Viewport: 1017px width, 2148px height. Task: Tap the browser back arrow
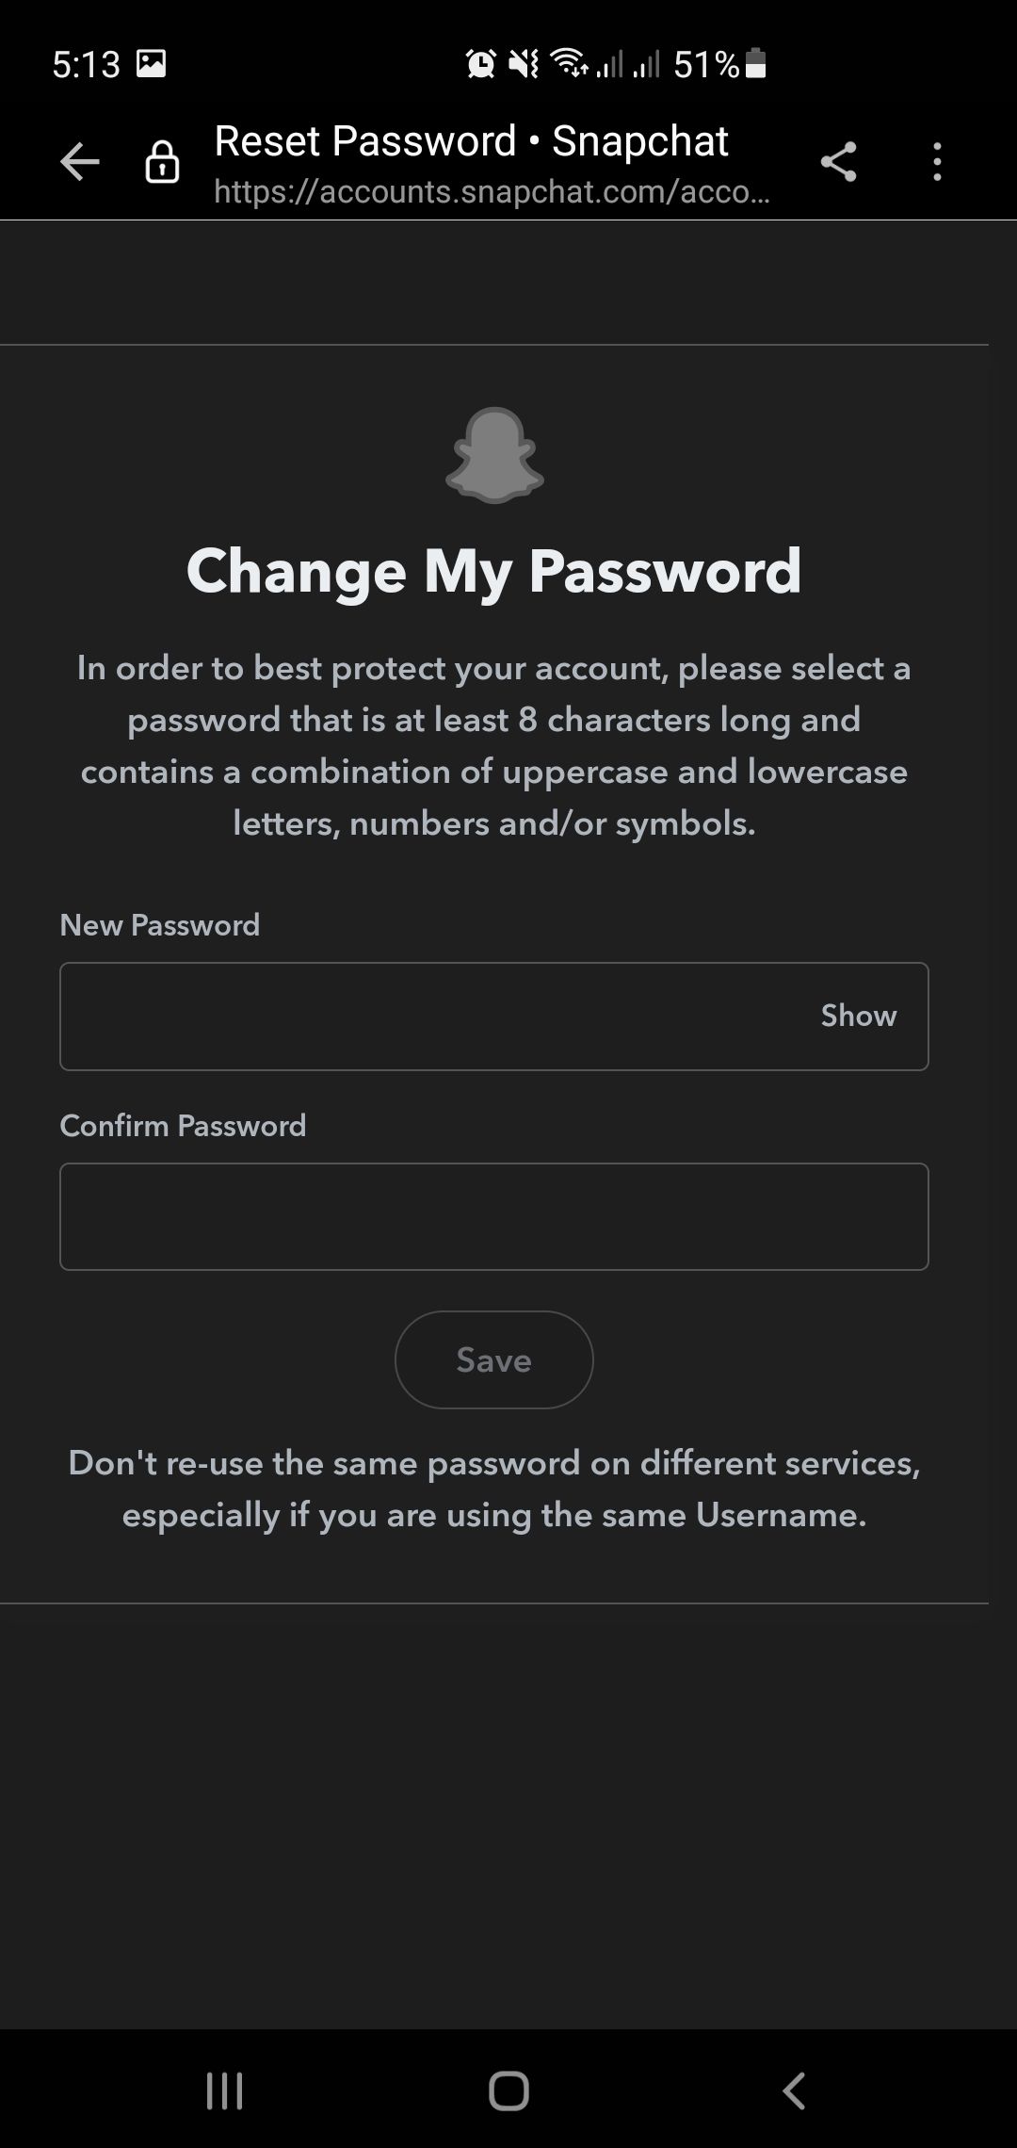coord(80,162)
